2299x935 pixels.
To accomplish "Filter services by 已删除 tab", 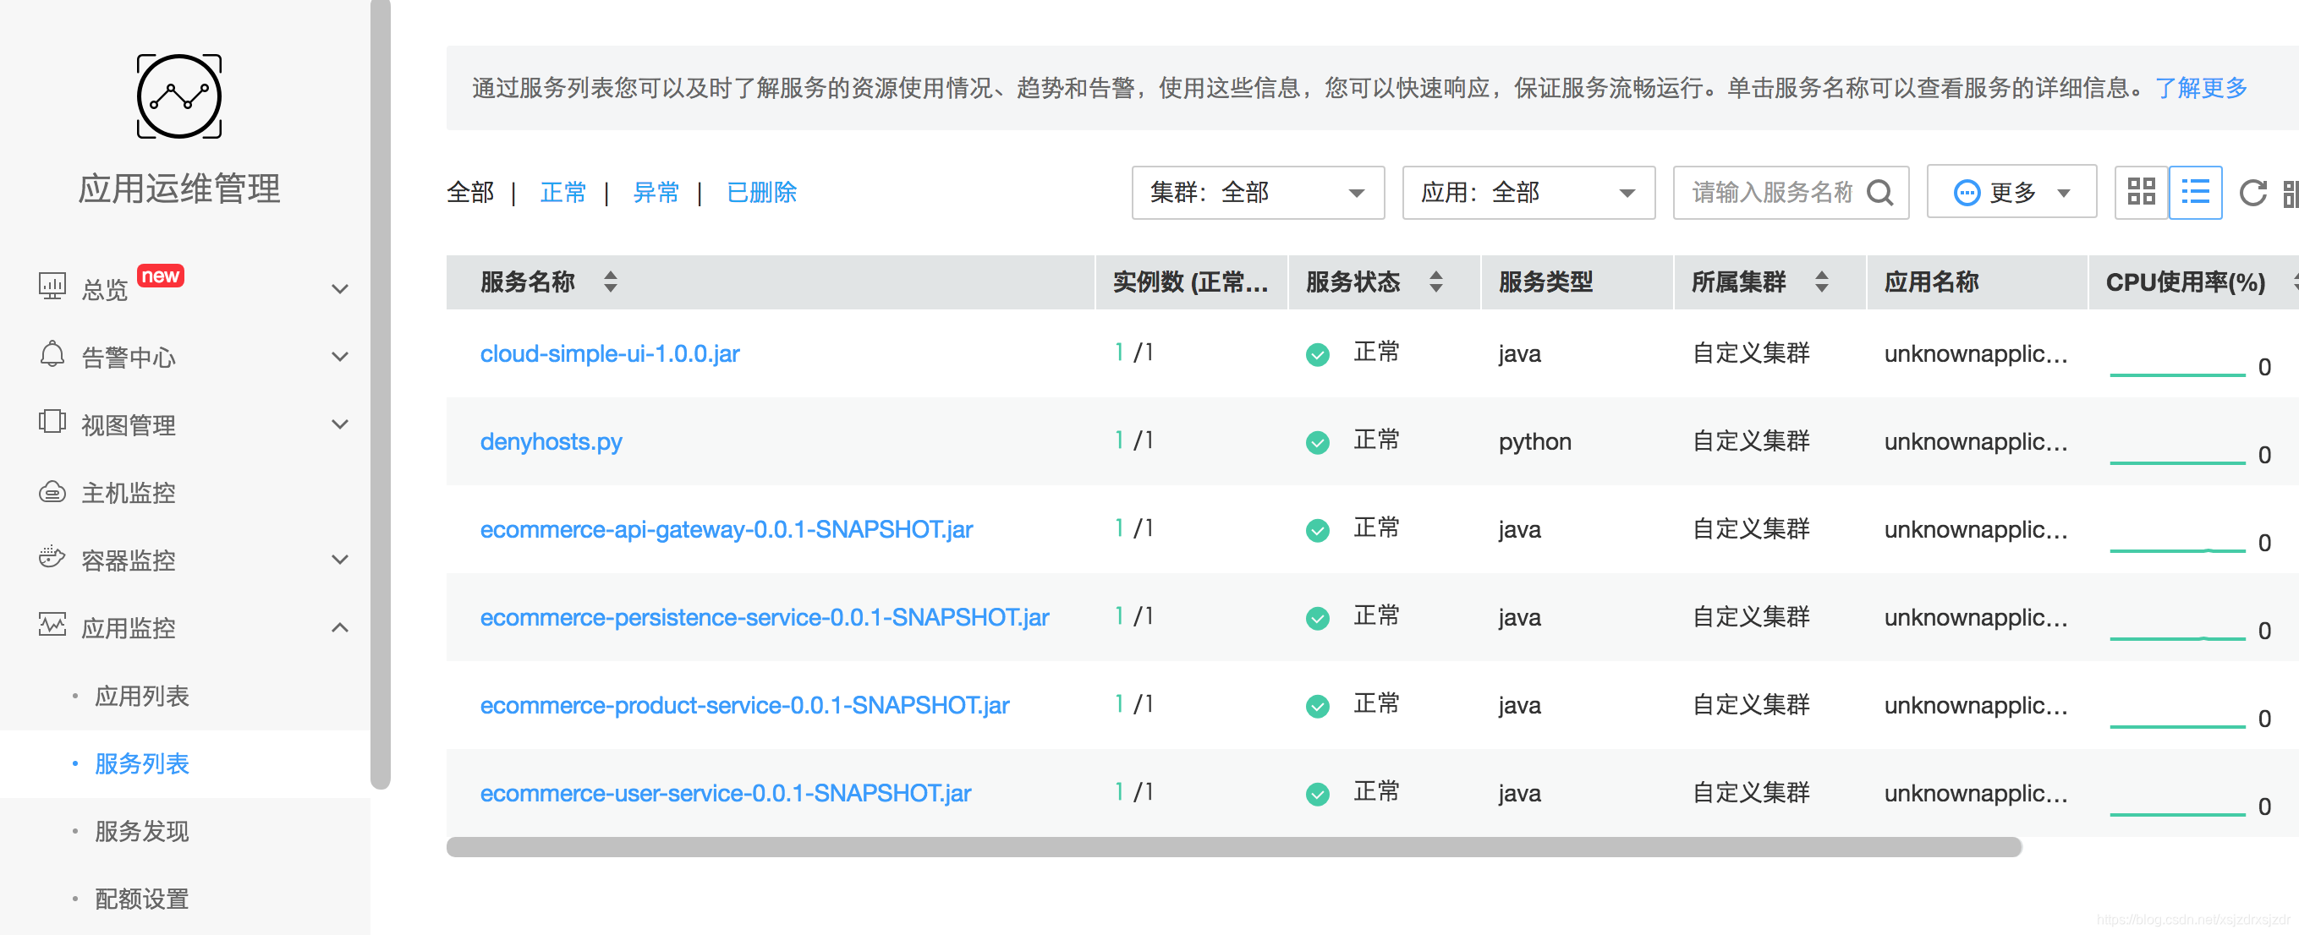I will click(x=761, y=193).
